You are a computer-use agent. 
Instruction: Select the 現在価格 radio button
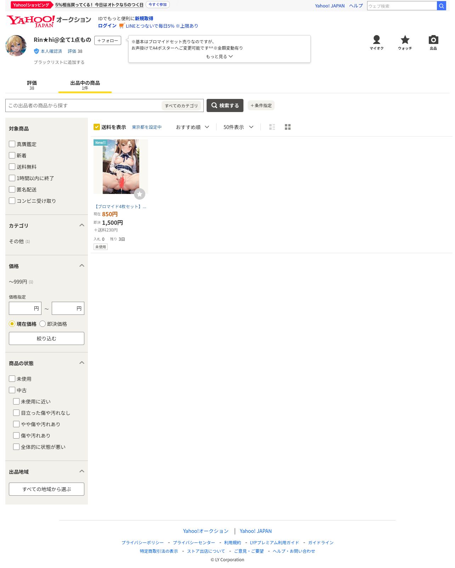tap(12, 324)
